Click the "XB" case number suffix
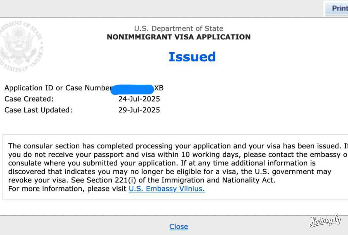This screenshot has width=348, height=235. point(159,88)
